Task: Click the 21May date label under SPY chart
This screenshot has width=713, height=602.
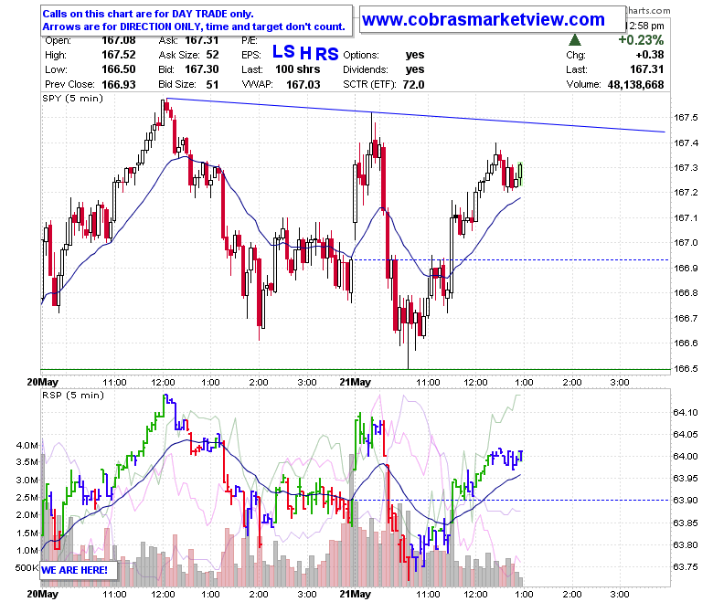Action: 356,382
